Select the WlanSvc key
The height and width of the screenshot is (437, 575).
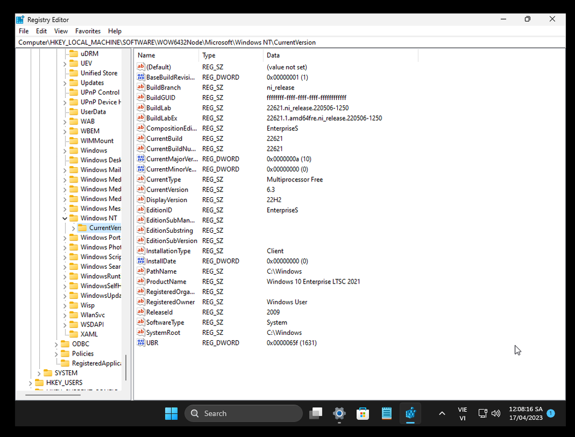point(92,315)
